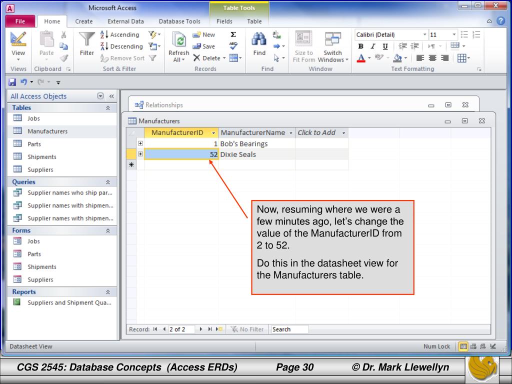Click the Spelling check icon
Image resolution: width=512 pixels, height=384 pixels.
tap(233, 46)
